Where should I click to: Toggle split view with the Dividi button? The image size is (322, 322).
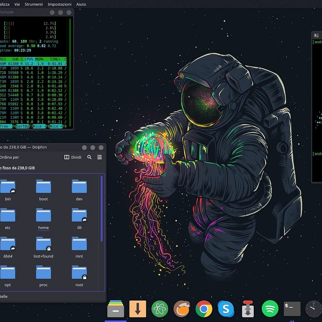[73, 157]
